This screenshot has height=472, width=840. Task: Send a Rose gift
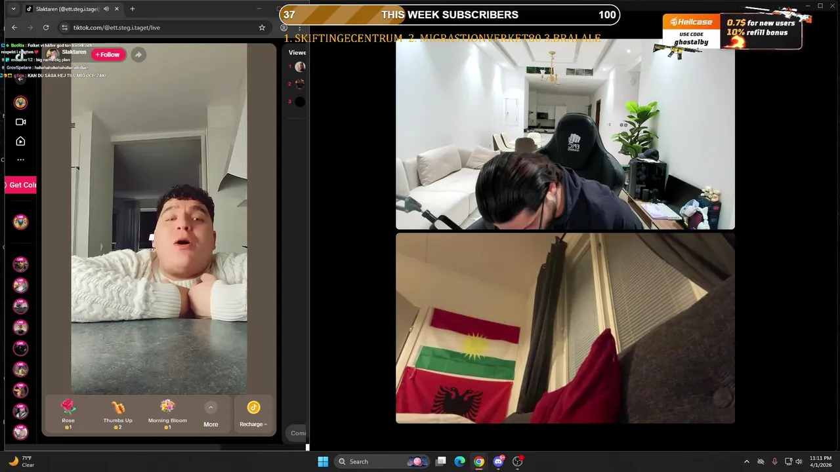68,414
